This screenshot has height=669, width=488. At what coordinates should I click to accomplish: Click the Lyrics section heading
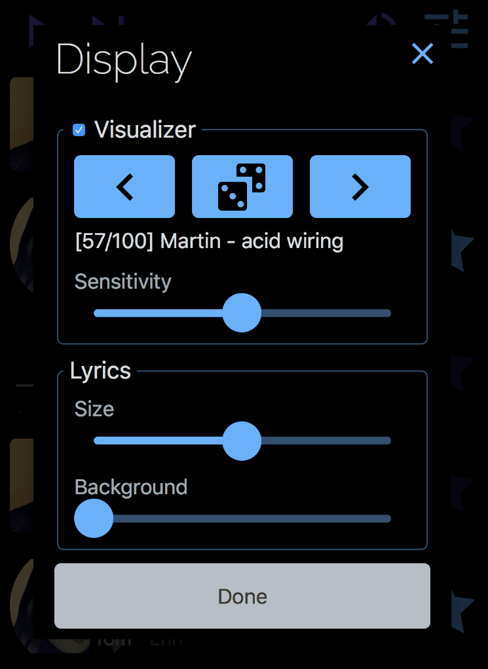click(101, 371)
